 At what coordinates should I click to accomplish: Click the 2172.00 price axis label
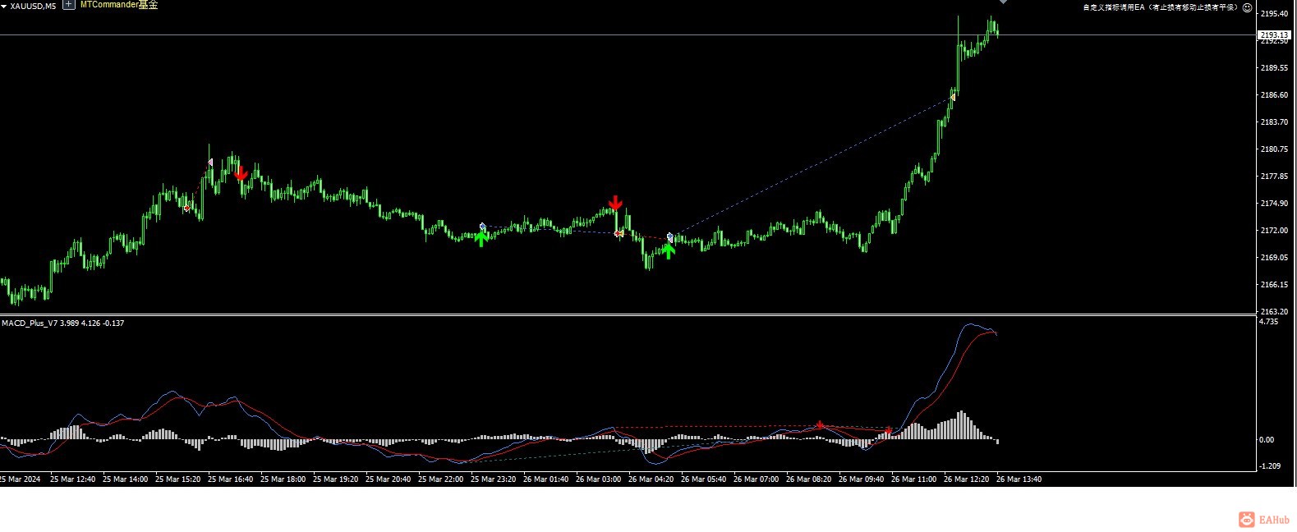pos(1274,231)
